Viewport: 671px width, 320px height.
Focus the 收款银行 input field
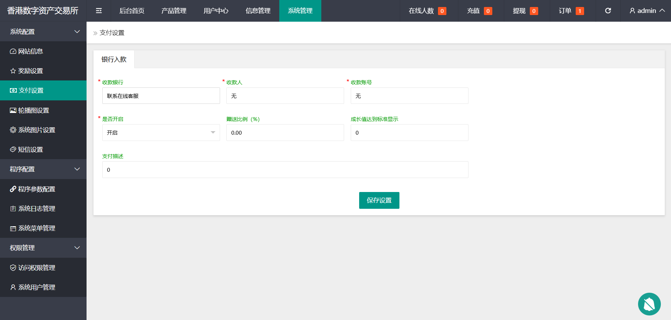click(x=161, y=96)
